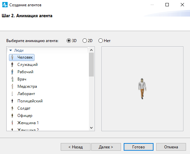This screenshot has width=190, height=154.
Task: Choose Рабочий in the list
Action: (25, 72)
